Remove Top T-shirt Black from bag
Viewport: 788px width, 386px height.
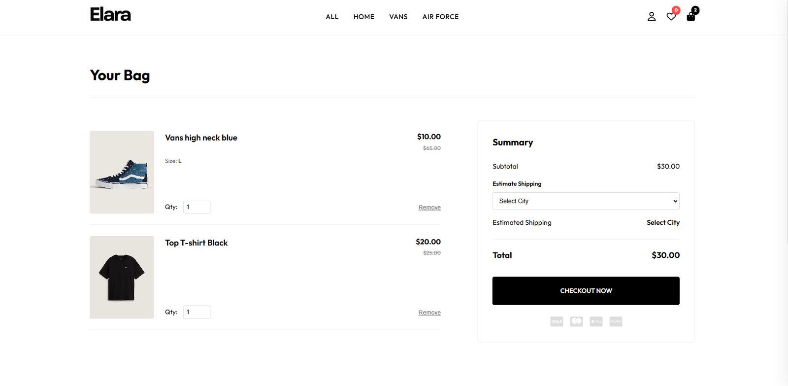(x=429, y=313)
